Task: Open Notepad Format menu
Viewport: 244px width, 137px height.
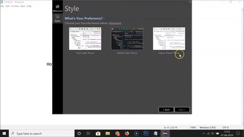Action: click(x=15, y=6)
